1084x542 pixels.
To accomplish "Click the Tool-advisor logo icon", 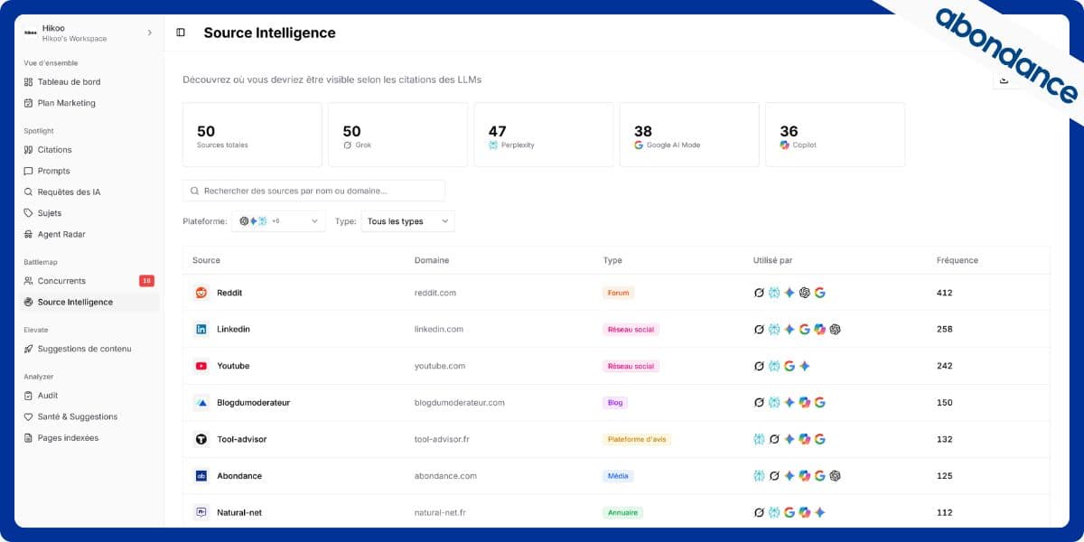I will tap(201, 439).
